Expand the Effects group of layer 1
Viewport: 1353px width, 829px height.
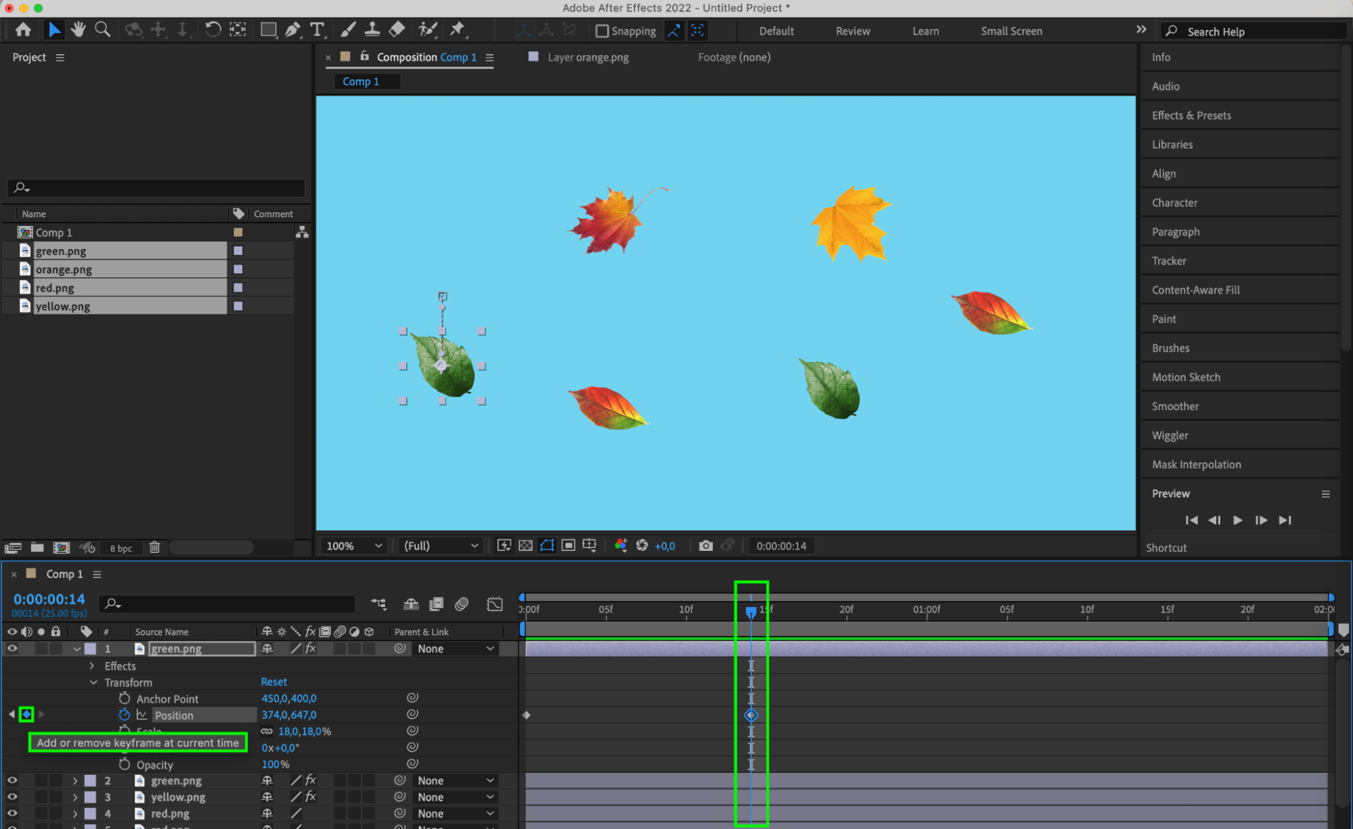click(x=93, y=666)
